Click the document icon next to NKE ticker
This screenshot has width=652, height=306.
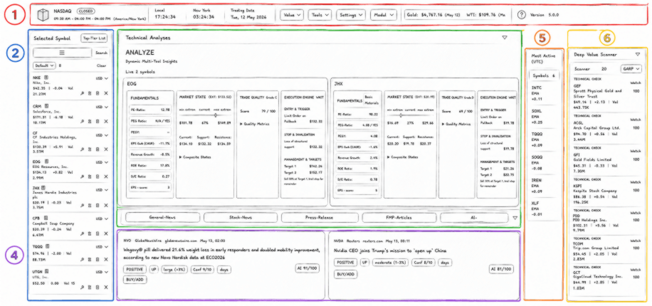(x=47, y=78)
